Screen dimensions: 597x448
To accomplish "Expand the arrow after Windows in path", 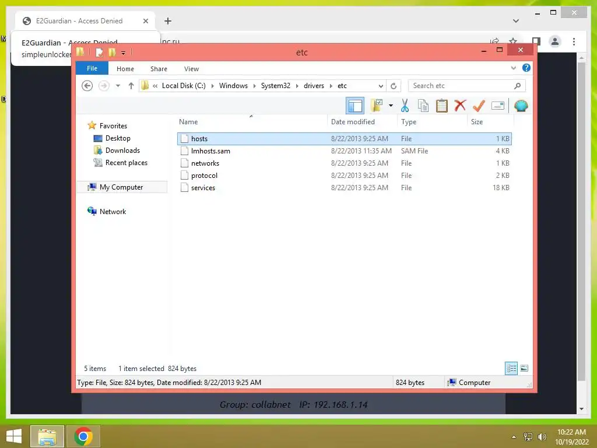I will [x=254, y=86].
